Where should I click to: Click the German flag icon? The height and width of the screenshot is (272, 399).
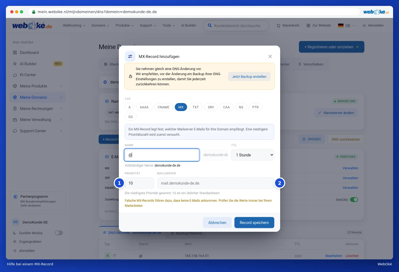point(341,25)
